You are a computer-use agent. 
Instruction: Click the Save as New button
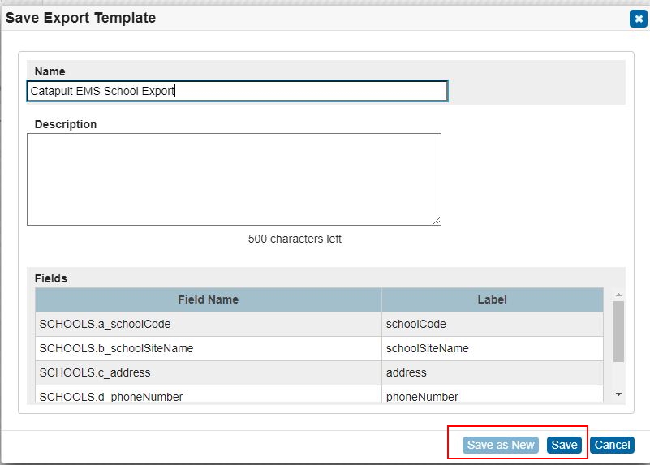(501, 445)
